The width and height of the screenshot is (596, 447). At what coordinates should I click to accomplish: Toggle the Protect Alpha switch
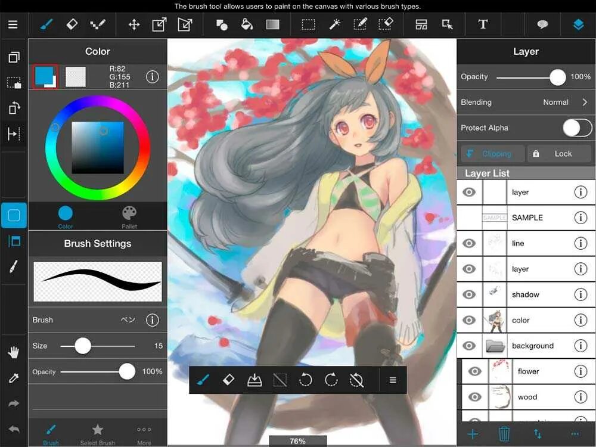pyautogui.click(x=577, y=128)
